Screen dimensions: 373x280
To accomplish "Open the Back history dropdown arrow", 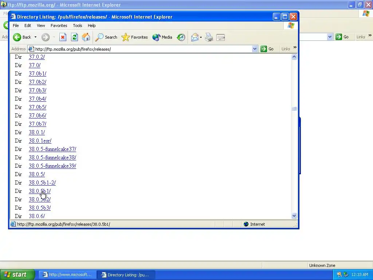I will click(35, 37).
